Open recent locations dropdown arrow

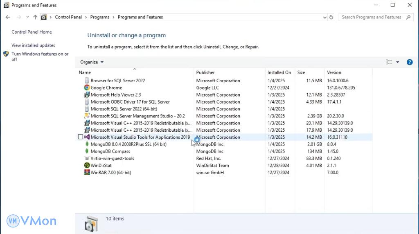(x=27, y=17)
